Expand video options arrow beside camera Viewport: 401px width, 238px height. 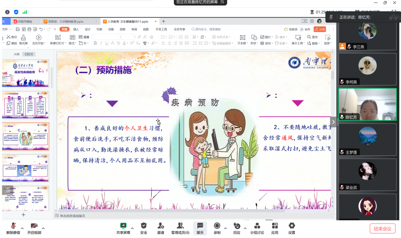pyautogui.click(x=43, y=228)
